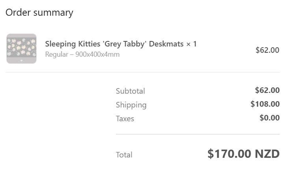Select the 900x400x4mm dimensions text
The height and width of the screenshot is (185, 290).
tap(97, 54)
